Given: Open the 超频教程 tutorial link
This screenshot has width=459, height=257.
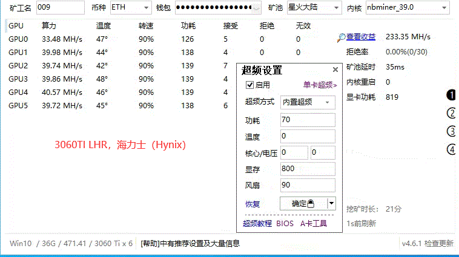Looking at the screenshot, I should [x=257, y=223].
